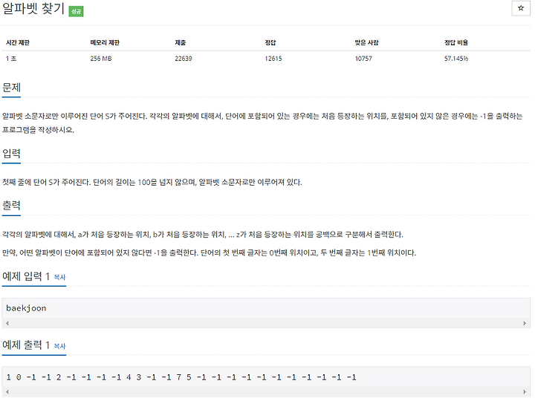Click right scroll arrow under example output
Image resolution: width=535 pixels, height=401 pixels.
(525, 392)
